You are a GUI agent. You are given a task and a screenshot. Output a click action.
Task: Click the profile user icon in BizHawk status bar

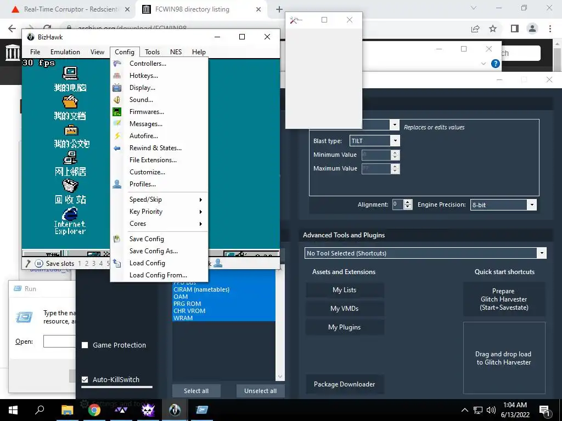tap(218, 264)
